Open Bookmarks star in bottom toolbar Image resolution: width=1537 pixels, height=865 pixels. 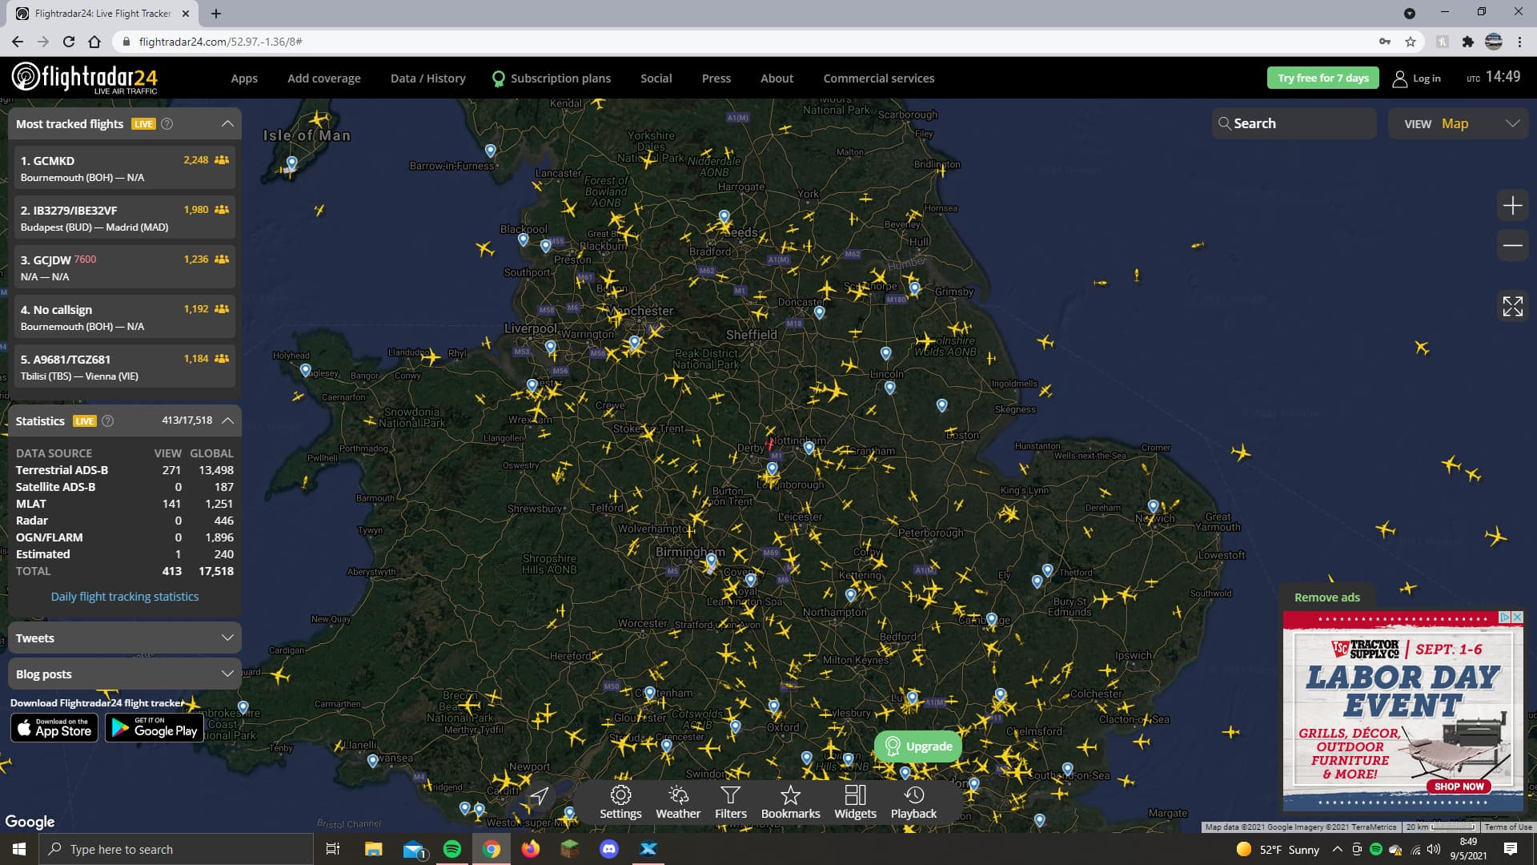[x=790, y=802]
